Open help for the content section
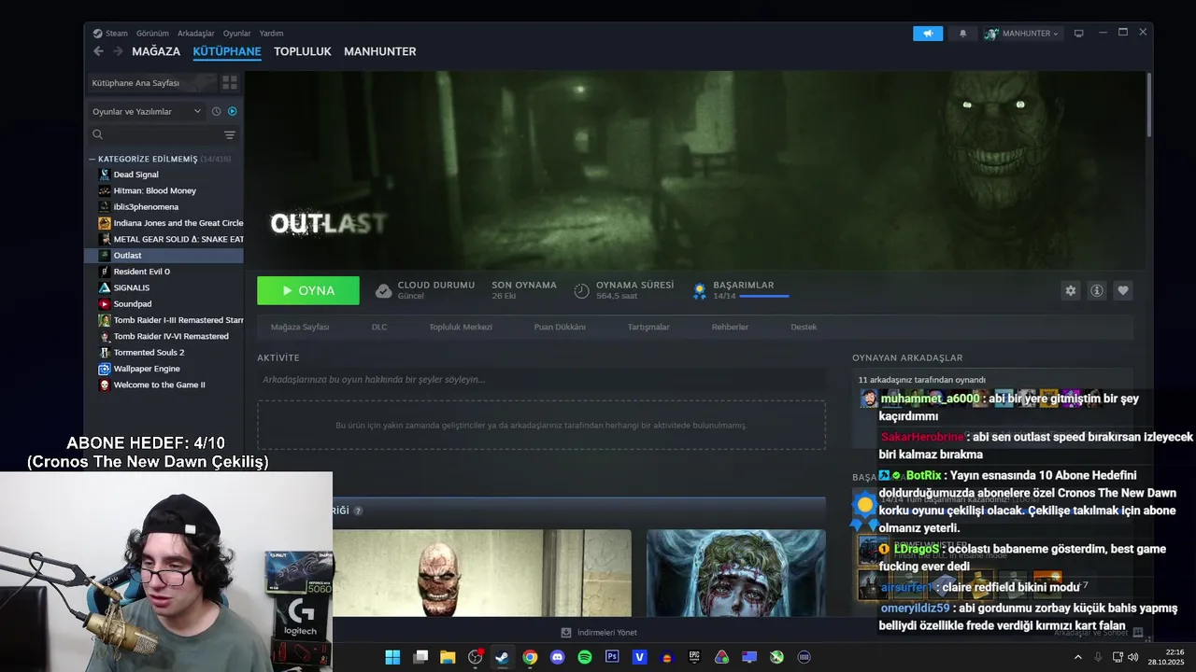This screenshot has height=672, width=1196. point(358,511)
